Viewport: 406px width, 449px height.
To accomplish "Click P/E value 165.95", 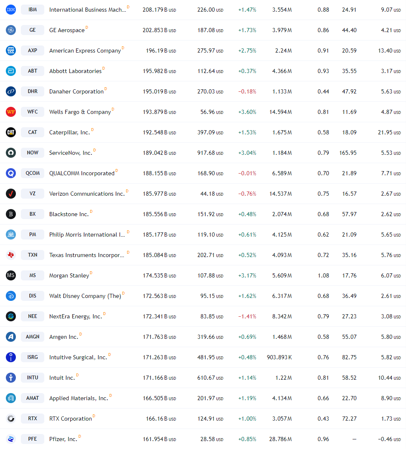I will point(348,153).
